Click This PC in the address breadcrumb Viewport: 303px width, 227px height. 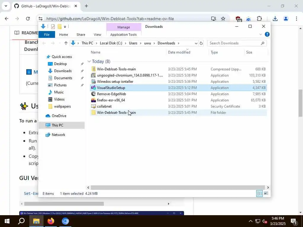pos(87,43)
